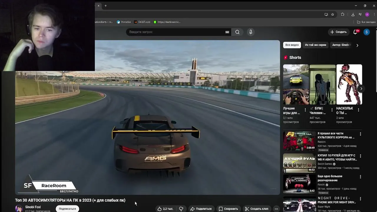Click Поделиться share button
This screenshot has width=377, height=212.
click(x=201, y=209)
